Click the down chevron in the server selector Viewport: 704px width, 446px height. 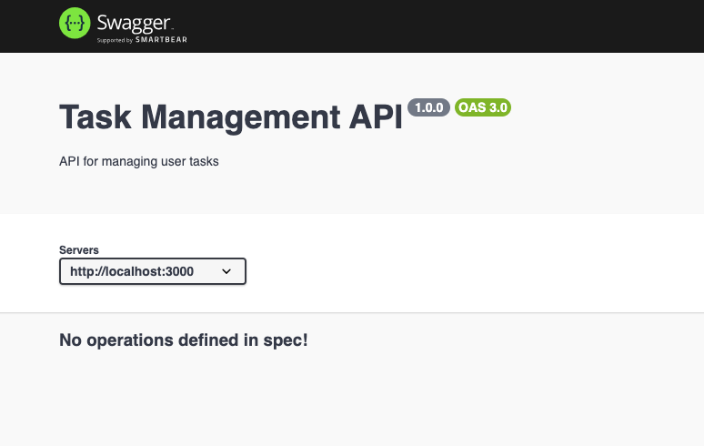(226, 271)
